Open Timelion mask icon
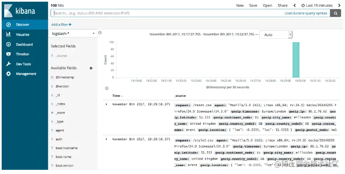Viewport: 345px width, 174px height. [8, 54]
